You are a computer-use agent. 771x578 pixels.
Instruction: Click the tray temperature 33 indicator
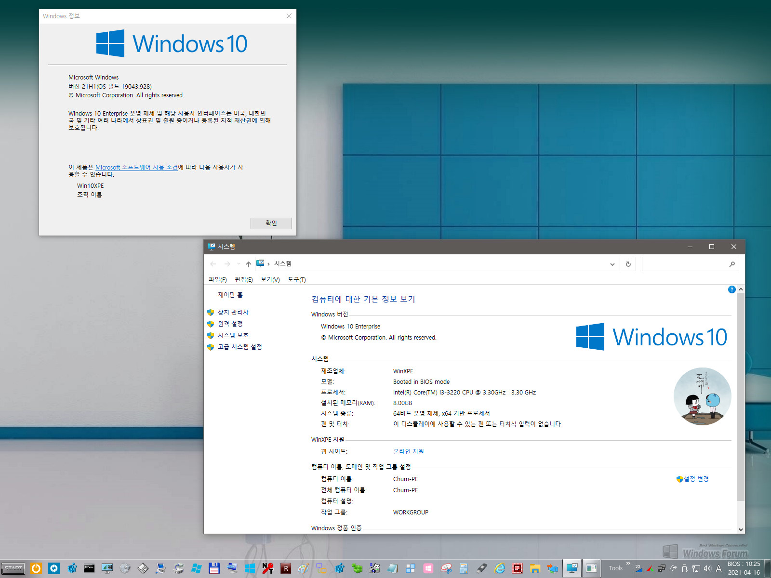point(638,568)
